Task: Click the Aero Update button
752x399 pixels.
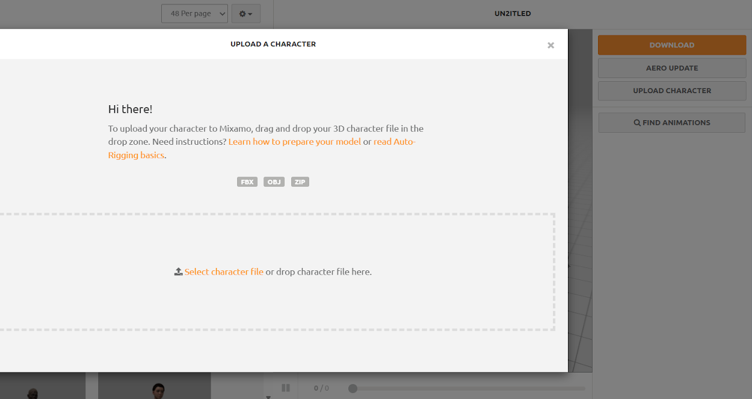Action: click(672, 68)
